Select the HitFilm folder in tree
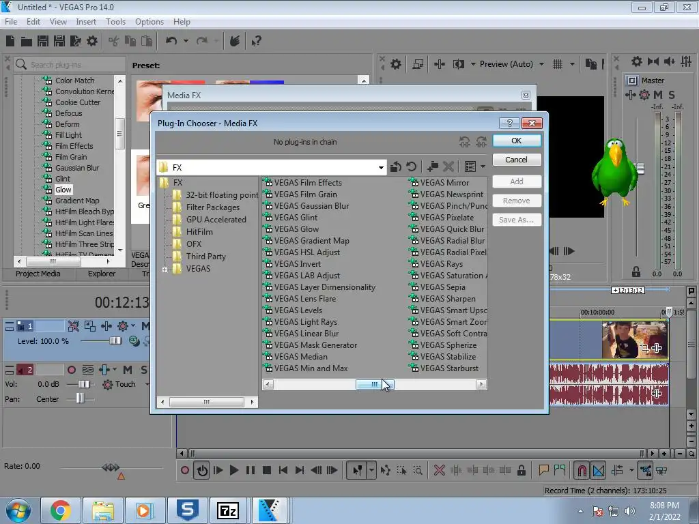Screen dimensions: 699x524 (x=199, y=232)
